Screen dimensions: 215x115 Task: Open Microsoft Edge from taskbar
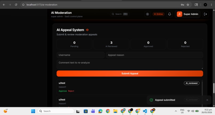100,111
